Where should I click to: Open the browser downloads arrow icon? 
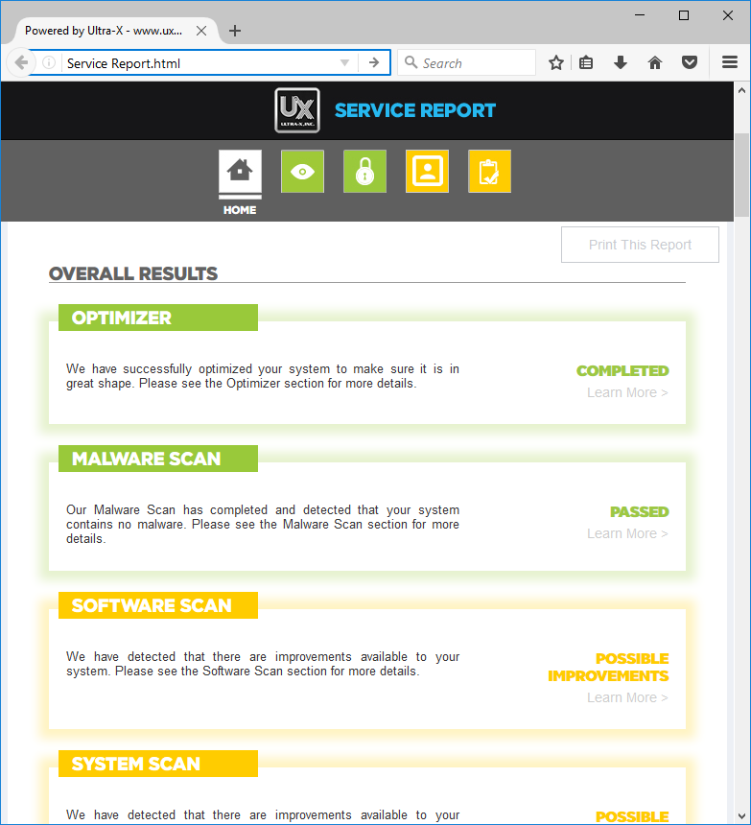[621, 62]
